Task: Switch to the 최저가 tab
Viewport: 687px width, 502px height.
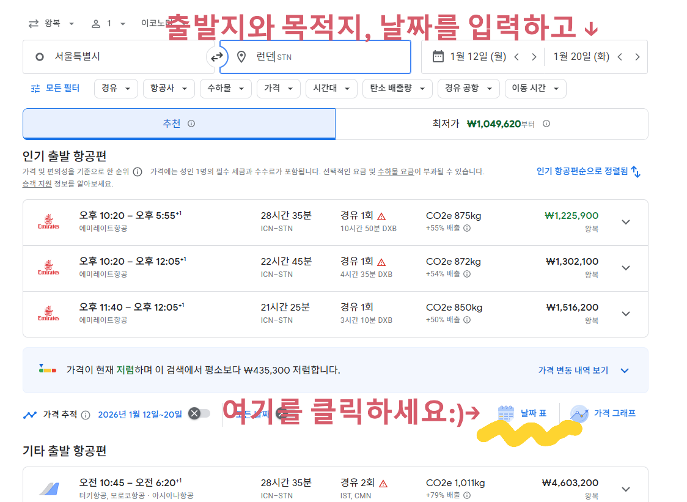Action: click(x=492, y=123)
